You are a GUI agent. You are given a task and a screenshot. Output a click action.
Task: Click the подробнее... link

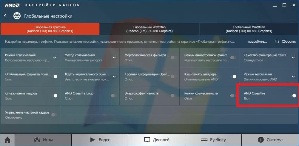[257, 41]
